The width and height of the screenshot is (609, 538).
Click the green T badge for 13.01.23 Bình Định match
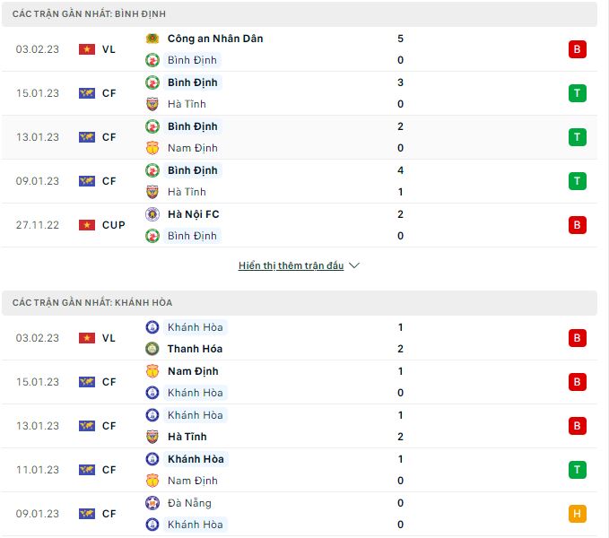pyautogui.click(x=578, y=137)
